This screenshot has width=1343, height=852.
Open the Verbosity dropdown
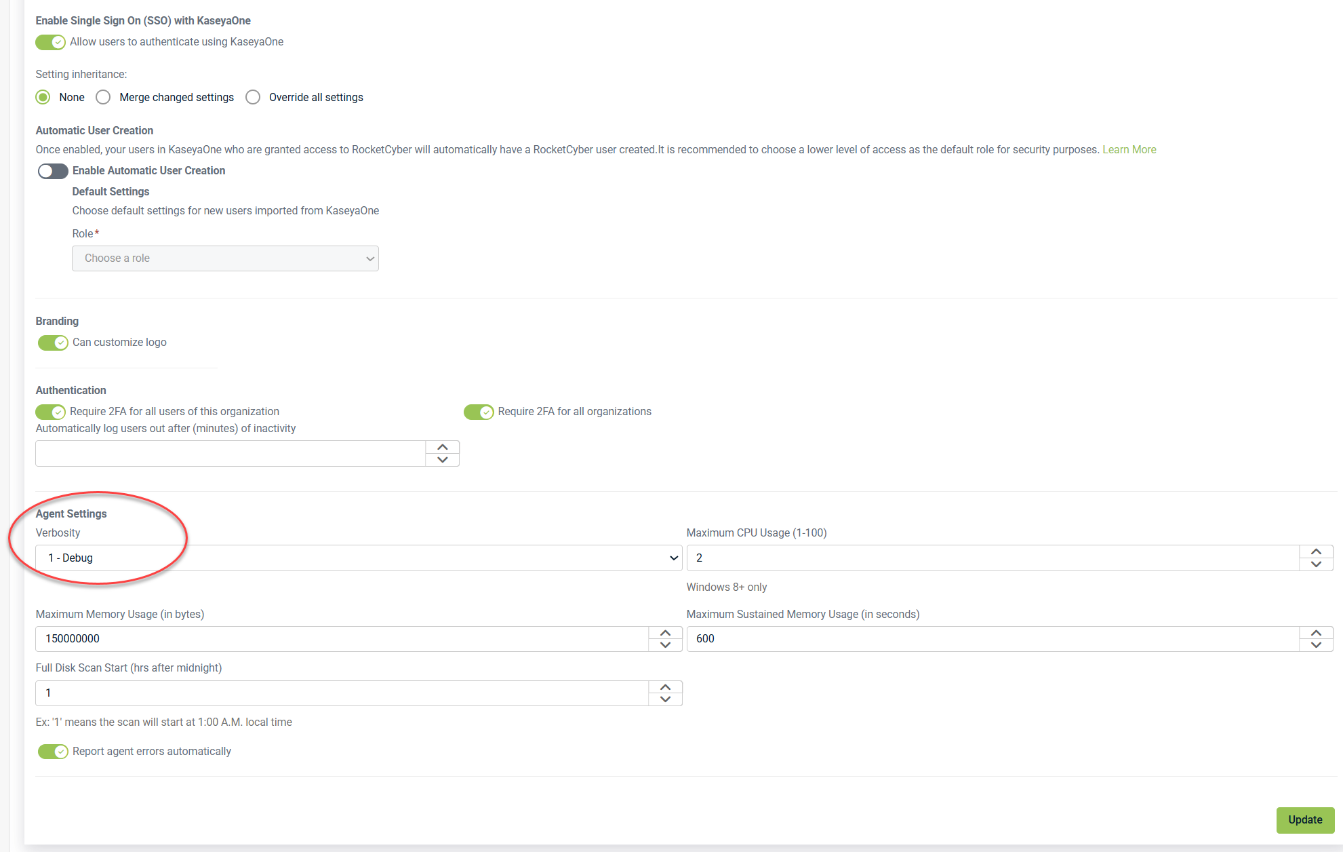pos(358,558)
